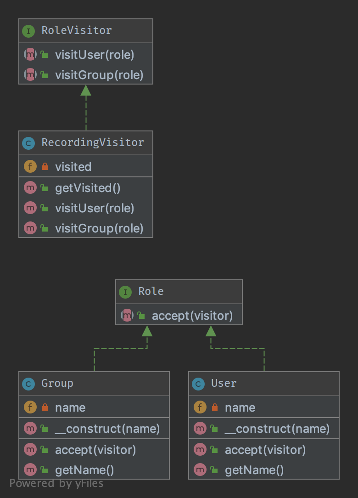358x498 pixels.
Task: Click method icon of User getName()
Action: (200, 470)
